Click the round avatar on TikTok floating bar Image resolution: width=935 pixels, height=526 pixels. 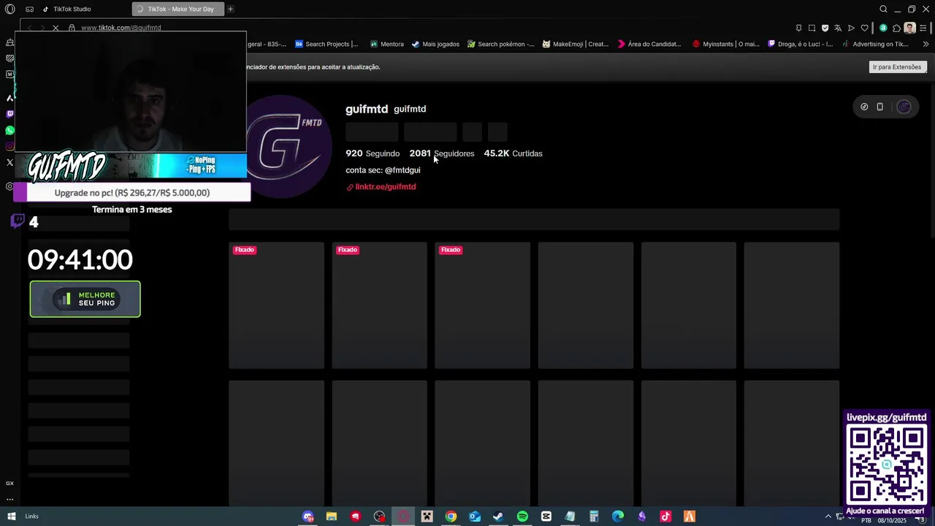coord(904,107)
